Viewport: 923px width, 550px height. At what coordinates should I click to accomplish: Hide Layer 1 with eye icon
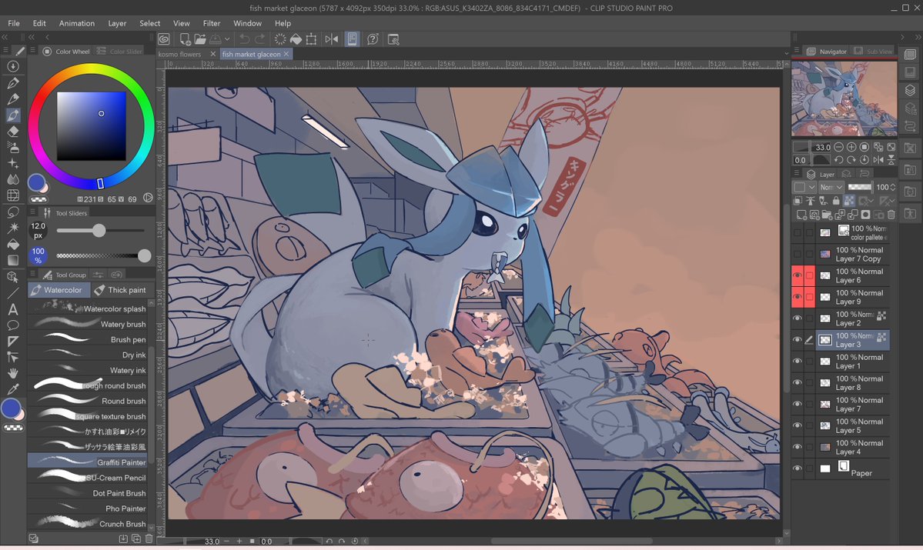coord(798,362)
